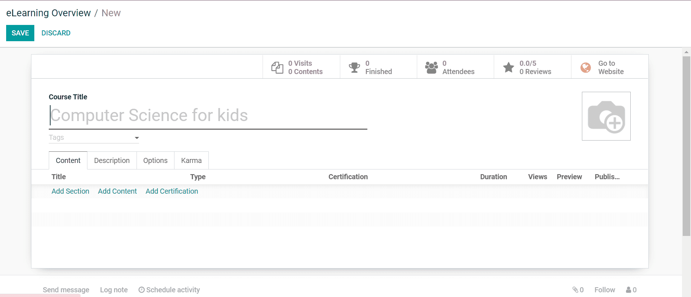Open the 0 Attendees stat
691x297 pixels.
(x=455, y=67)
